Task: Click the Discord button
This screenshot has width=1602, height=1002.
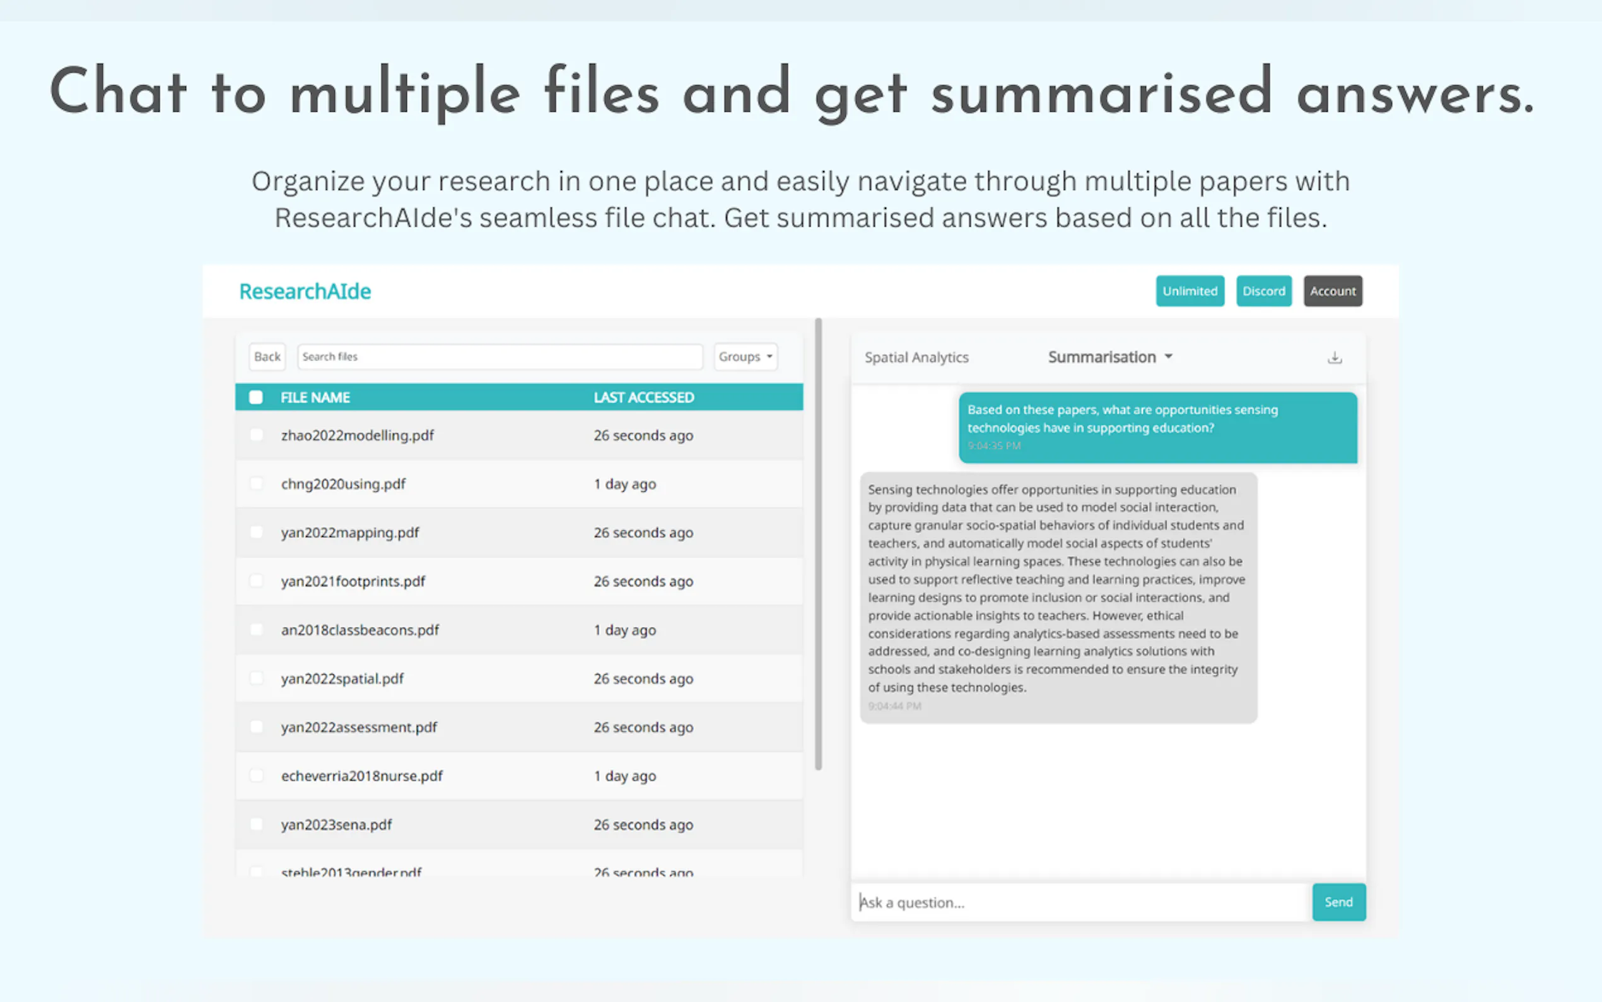Action: 1263,291
